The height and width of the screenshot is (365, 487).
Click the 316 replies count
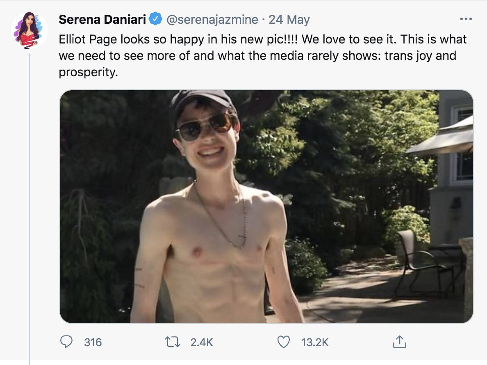pyautogui.click(x=93, y=342)
